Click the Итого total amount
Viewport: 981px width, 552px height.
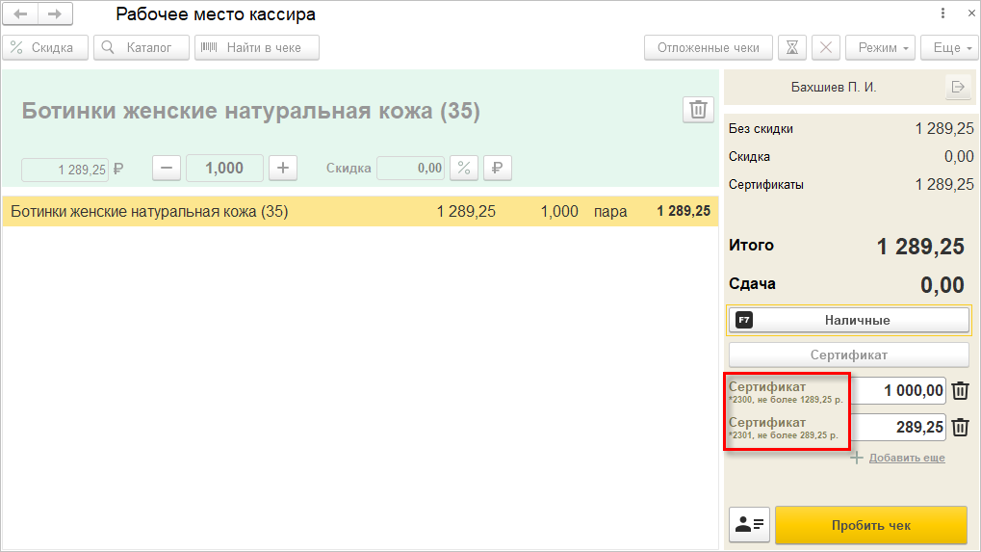click(x=920, y=247)
